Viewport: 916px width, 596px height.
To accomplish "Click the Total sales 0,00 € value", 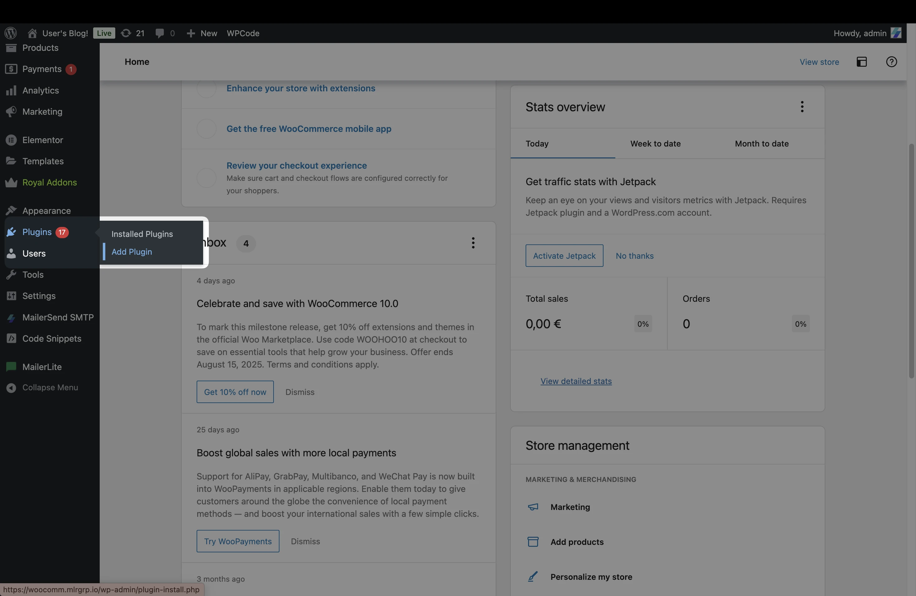I will coord(543,324).
